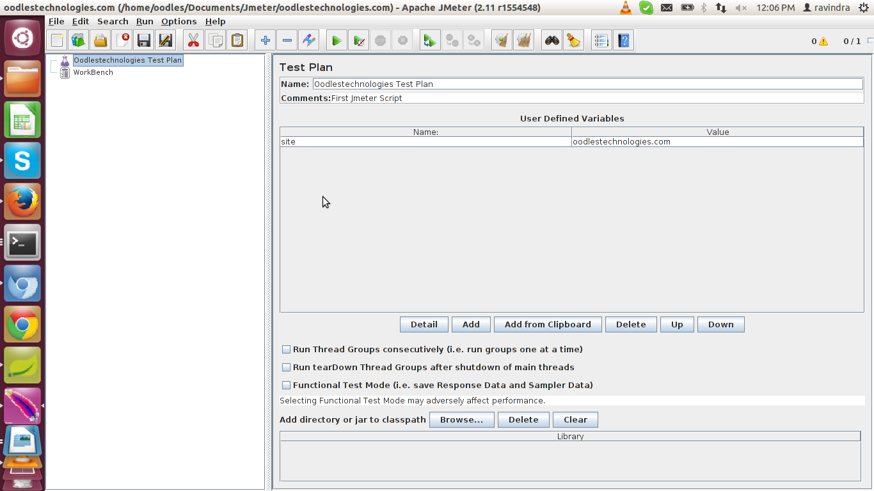Toggle Run tearDown Thread Groups checkbox

click(286, 368)
